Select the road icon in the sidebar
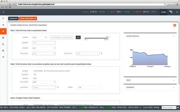Screen dimensions: 180x112 click(x=3, y=51)
